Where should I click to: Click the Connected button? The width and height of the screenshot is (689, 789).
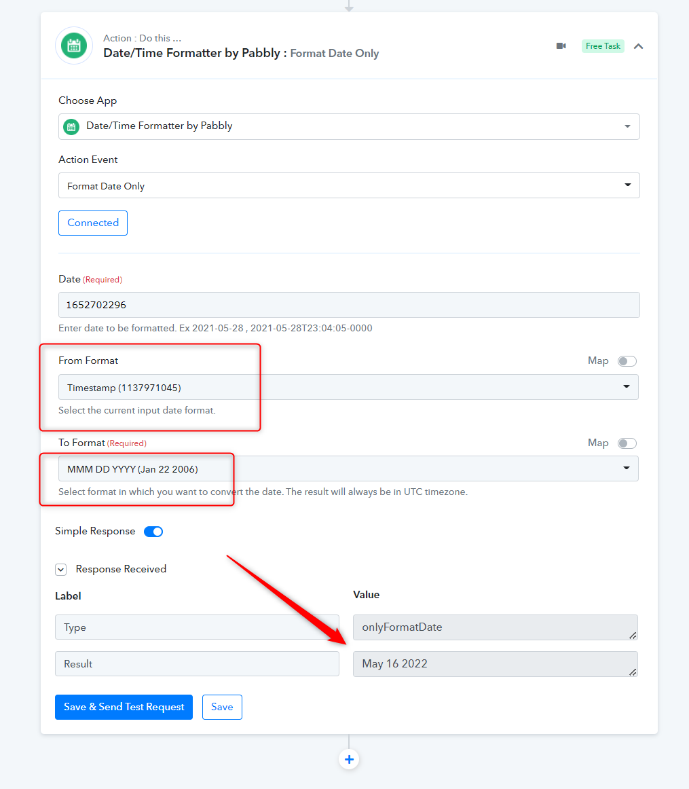click(x=93, y=223)
